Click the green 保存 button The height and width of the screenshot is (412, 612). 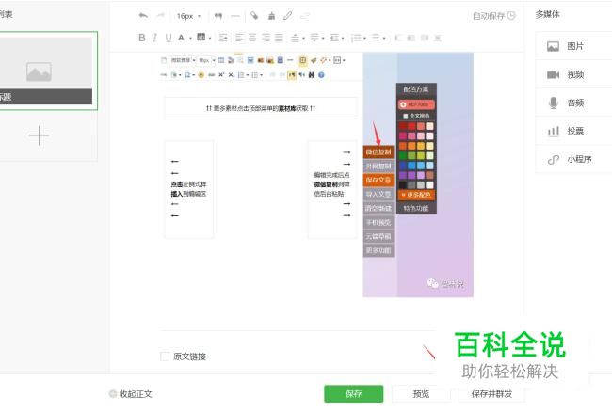pos(354,394)
